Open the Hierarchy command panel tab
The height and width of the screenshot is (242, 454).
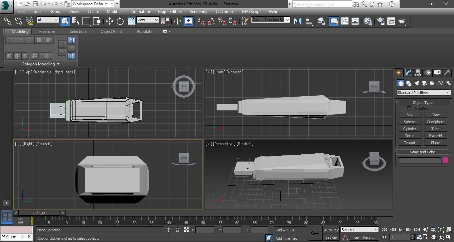pyautogui.click(x=418, y=73)
